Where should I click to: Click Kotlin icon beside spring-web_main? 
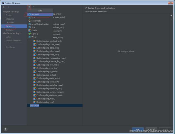pos(34,78)
